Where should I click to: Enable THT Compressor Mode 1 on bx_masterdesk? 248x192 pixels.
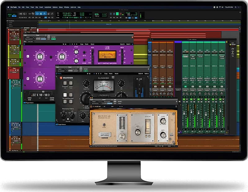pyautogui.click(x=64, y=95)
